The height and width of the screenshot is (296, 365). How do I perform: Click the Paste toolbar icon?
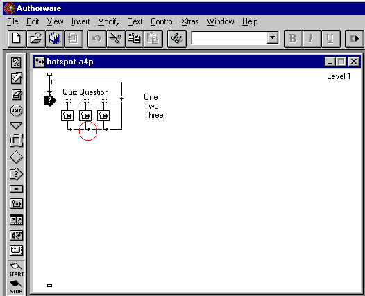click(x=153, y=39)
